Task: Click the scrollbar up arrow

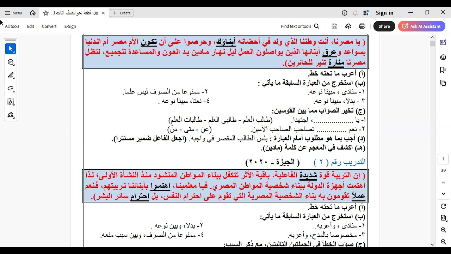Action: pos(432,37)
